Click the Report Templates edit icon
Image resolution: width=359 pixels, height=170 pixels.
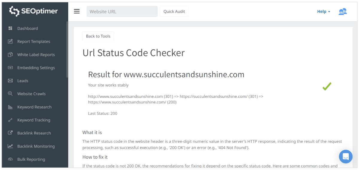coord(10,42)
